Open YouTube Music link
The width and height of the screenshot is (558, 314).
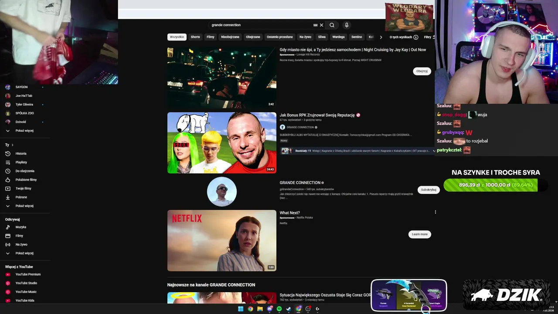click(x=26, y=292)
